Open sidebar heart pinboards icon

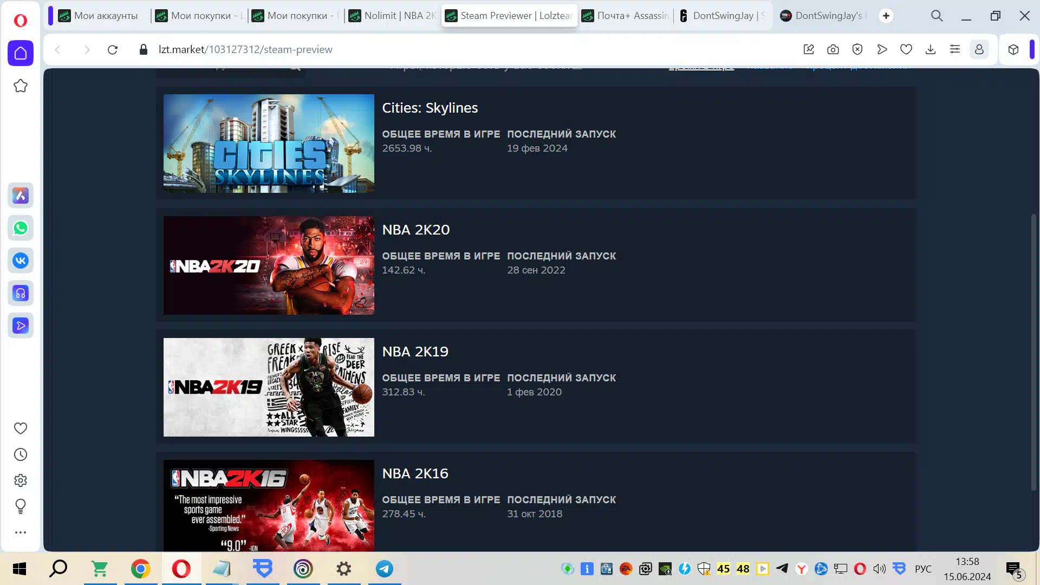(21, 428)
